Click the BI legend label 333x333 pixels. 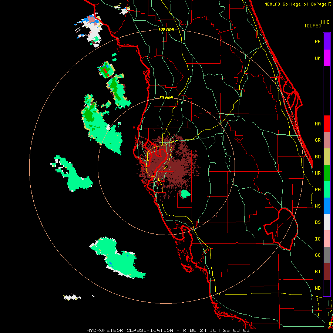pos(317,272)
